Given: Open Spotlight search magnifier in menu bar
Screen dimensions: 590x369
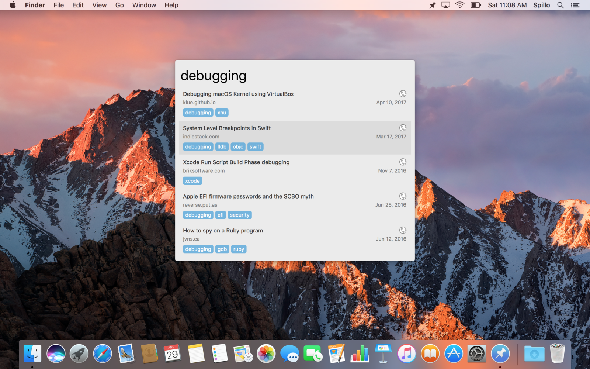Looking at the screenshot, I should [x=560, y=5].
